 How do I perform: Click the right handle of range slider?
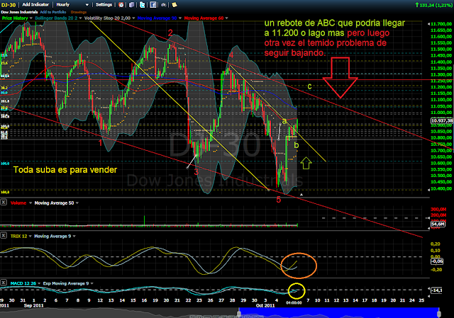439,313
